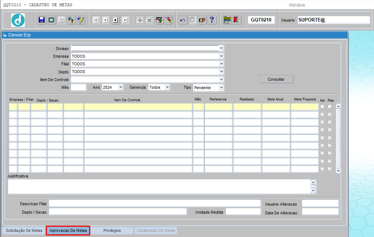Click the delete record X icon
This screenshot has height=237, width=374.
pos(149,20)
